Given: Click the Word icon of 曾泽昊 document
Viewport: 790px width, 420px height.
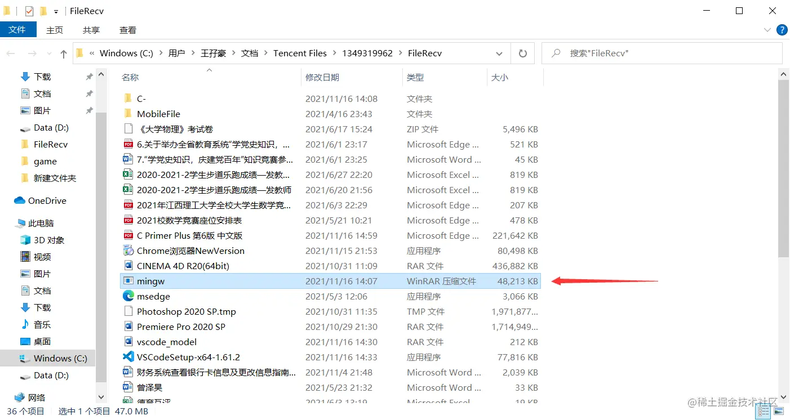Looking at the screenshot, I should [x=128, y=387].
